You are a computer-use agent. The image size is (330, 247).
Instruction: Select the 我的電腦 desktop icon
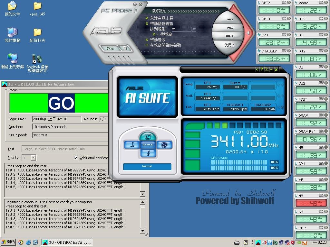click(x=12, y=35)
